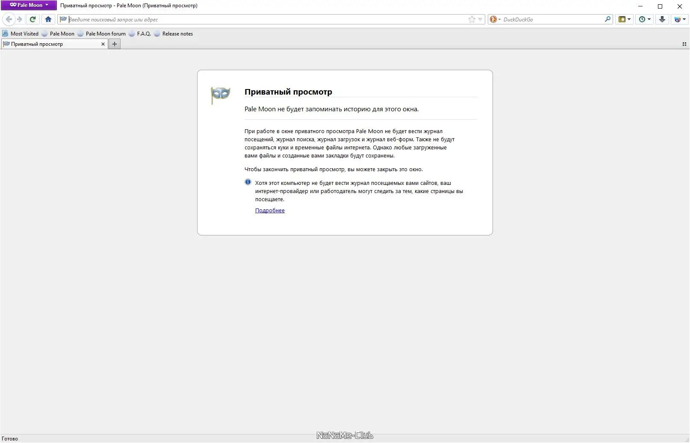
Task: Open the Release notes bookmark
Action: 173,34
